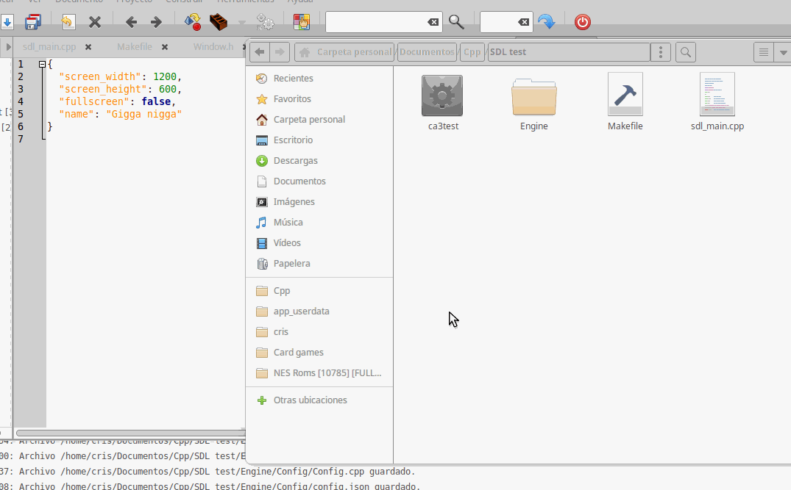Screen dimensions: 791x490
Task: Select the sdl_main.cpp file in the folder view
Action: 717,103
